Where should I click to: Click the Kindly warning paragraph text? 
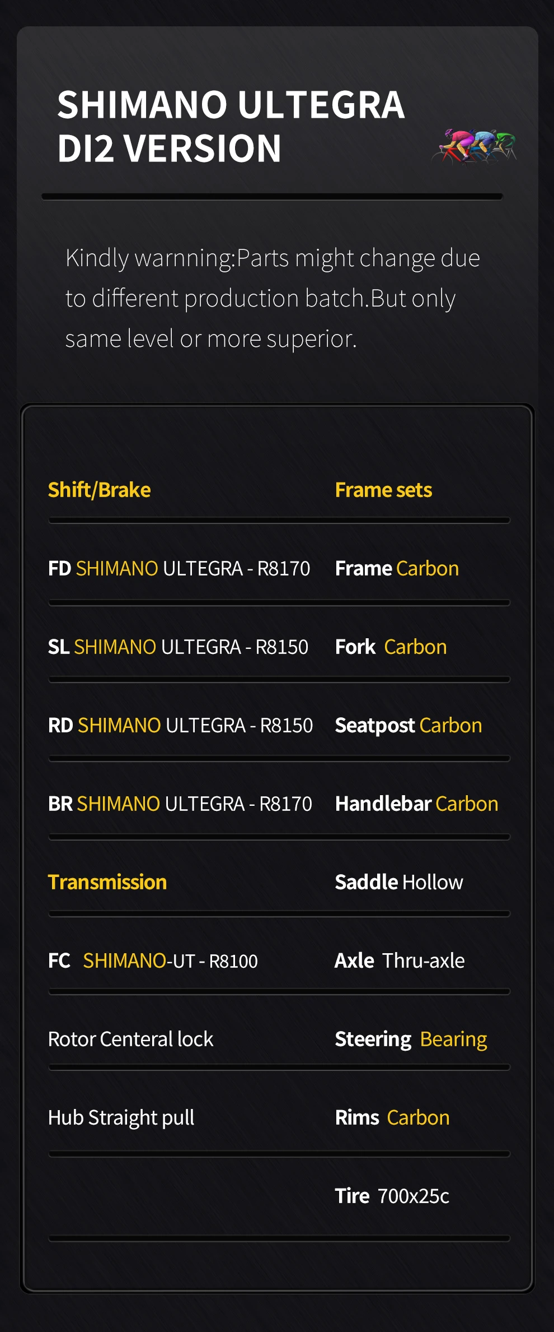(272, 298)
